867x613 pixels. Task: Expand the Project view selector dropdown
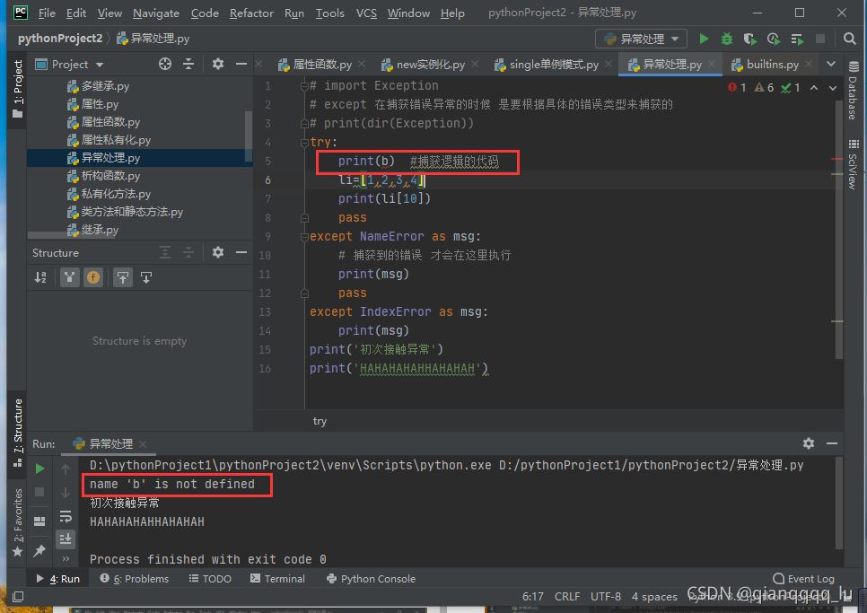point(99,65)
